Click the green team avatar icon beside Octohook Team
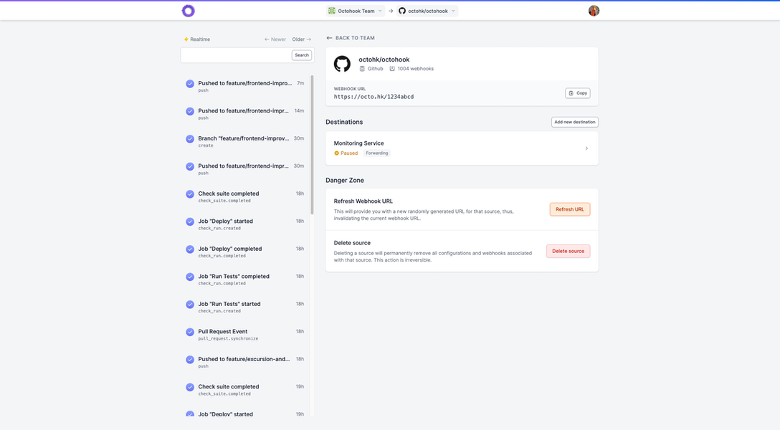This screenshot has height=430, width=780. 332,10
